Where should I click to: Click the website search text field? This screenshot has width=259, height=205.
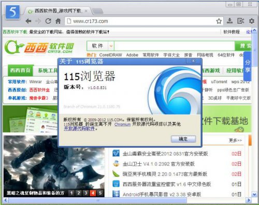click(175, 46)
